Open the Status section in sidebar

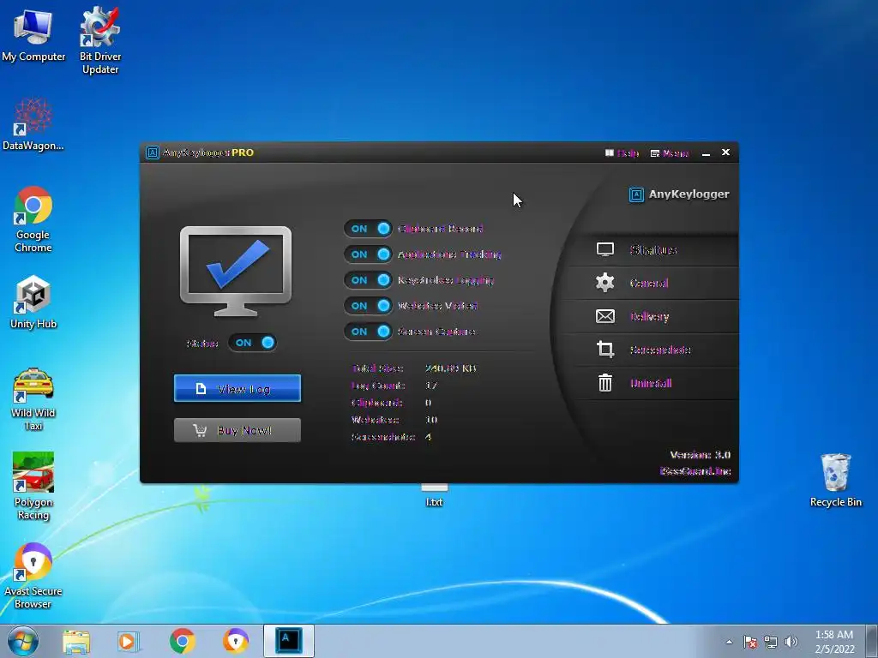click(x=652, y=249)
